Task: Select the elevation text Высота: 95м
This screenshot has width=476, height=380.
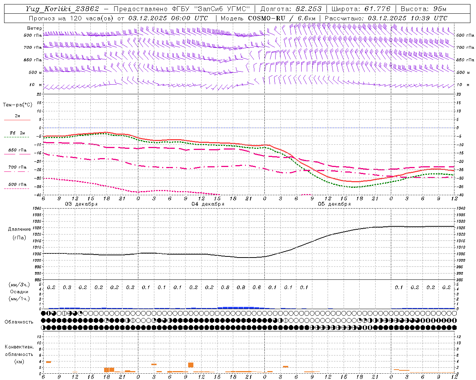Action: 423,9
